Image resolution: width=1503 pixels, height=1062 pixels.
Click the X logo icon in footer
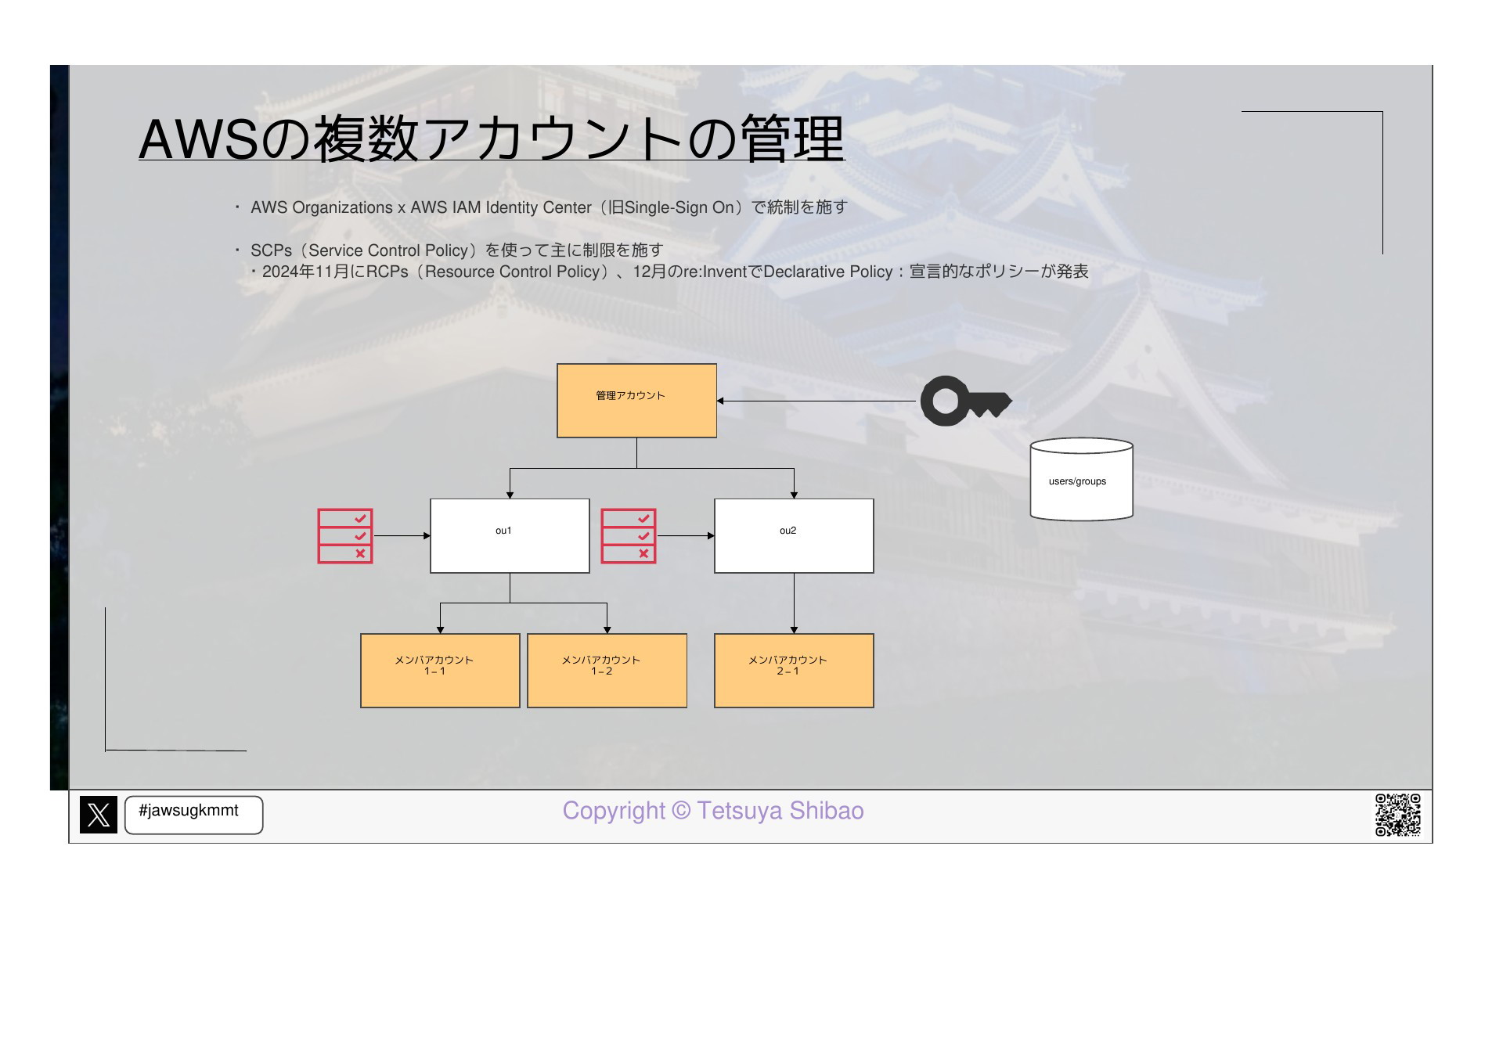(99, 815)
